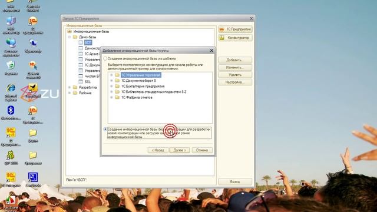Click folder icon of 1С:Бухгалтерия предприятия

tap(117, 86)
